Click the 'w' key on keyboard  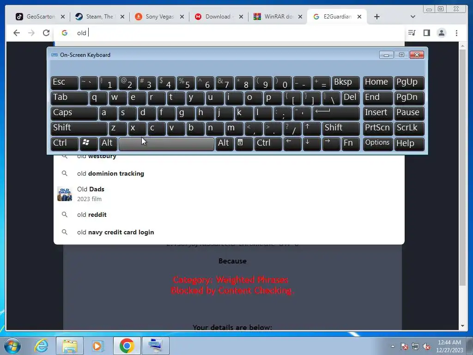pyautogui.click(x=118, y=98)
